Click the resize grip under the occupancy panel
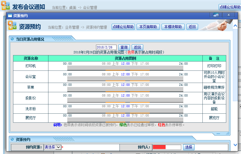The image size is (241, 154). pos(220,134)
